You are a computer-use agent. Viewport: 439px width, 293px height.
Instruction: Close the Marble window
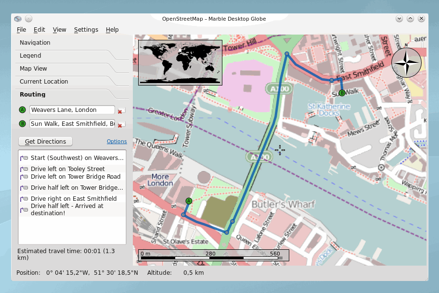click(x=421, y=19)
